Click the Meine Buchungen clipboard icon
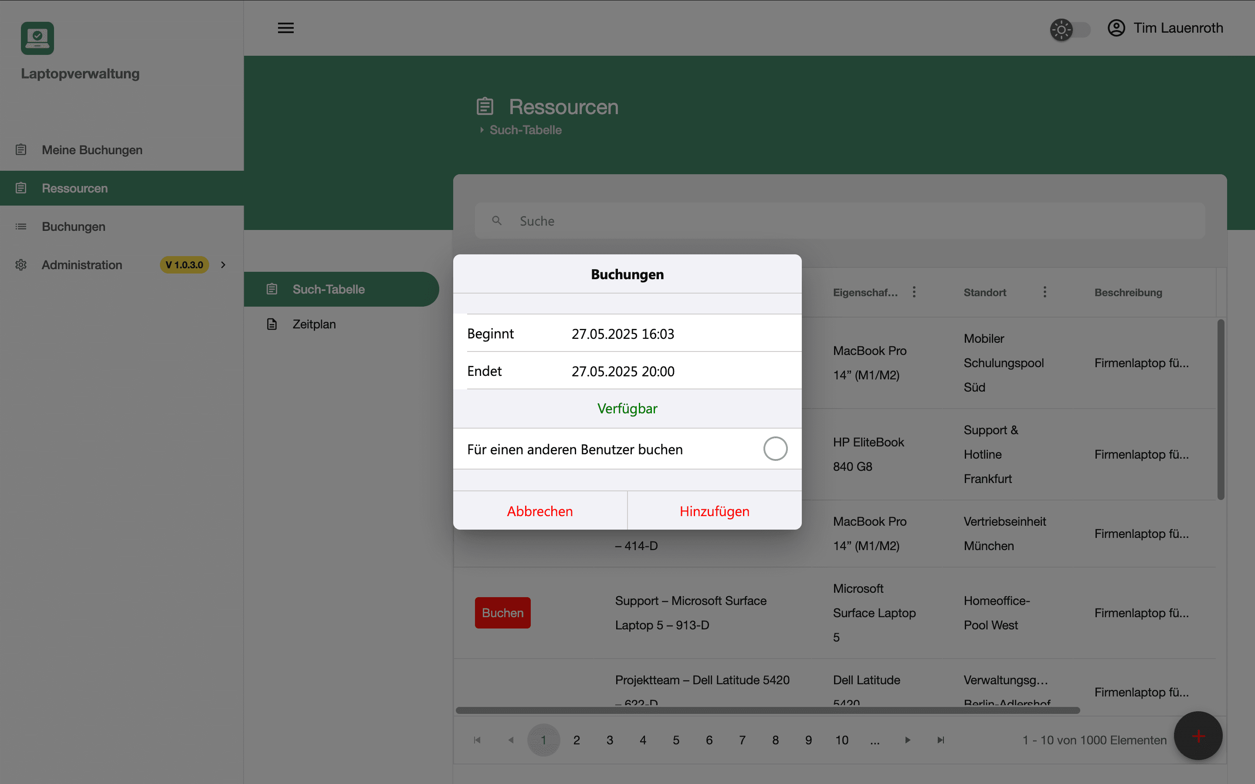 (21, 150)
